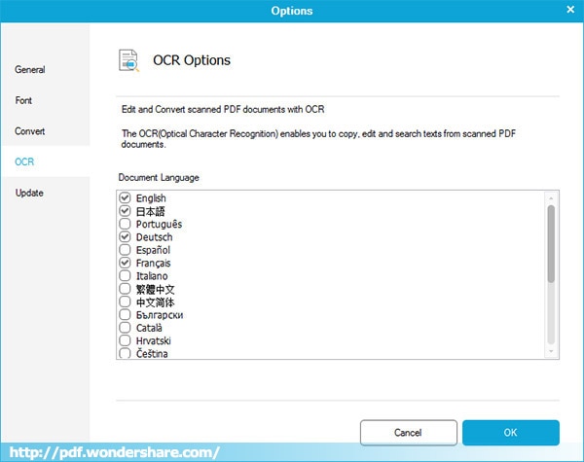
Task: Tick the Hrvatski language checkbox
Action: 125,340
